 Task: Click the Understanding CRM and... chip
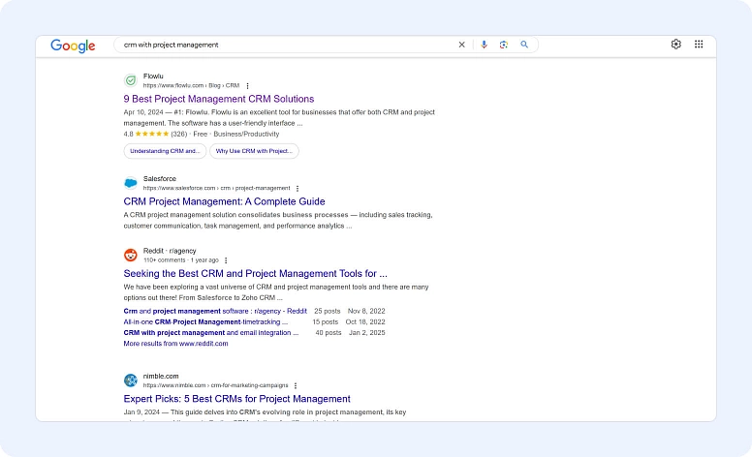click(165, 151)
